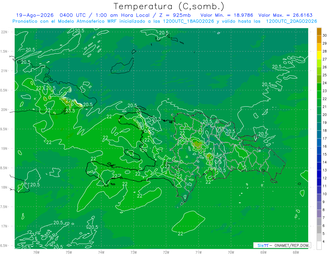Screen dimensions: 332x256
Task: Select the yellow swatch between 27 and 28
Action: 319,55
